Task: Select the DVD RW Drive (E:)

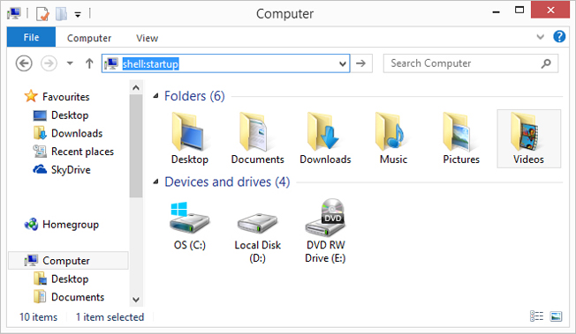Action: (325, 231)
